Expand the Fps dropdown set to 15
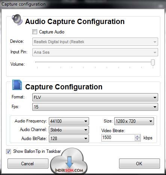 coord(95,107)
